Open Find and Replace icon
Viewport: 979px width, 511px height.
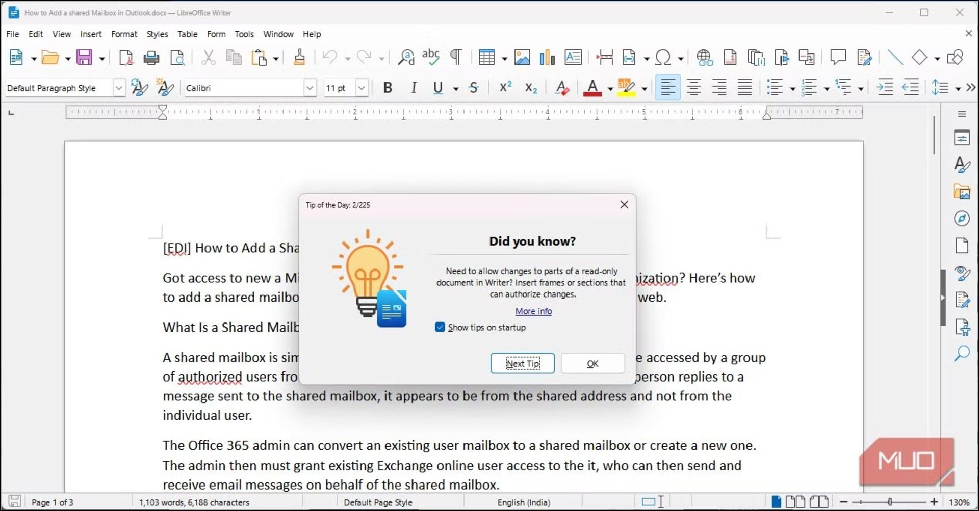[406, 58]
